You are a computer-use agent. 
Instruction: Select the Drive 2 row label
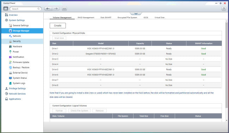(55, 54)
